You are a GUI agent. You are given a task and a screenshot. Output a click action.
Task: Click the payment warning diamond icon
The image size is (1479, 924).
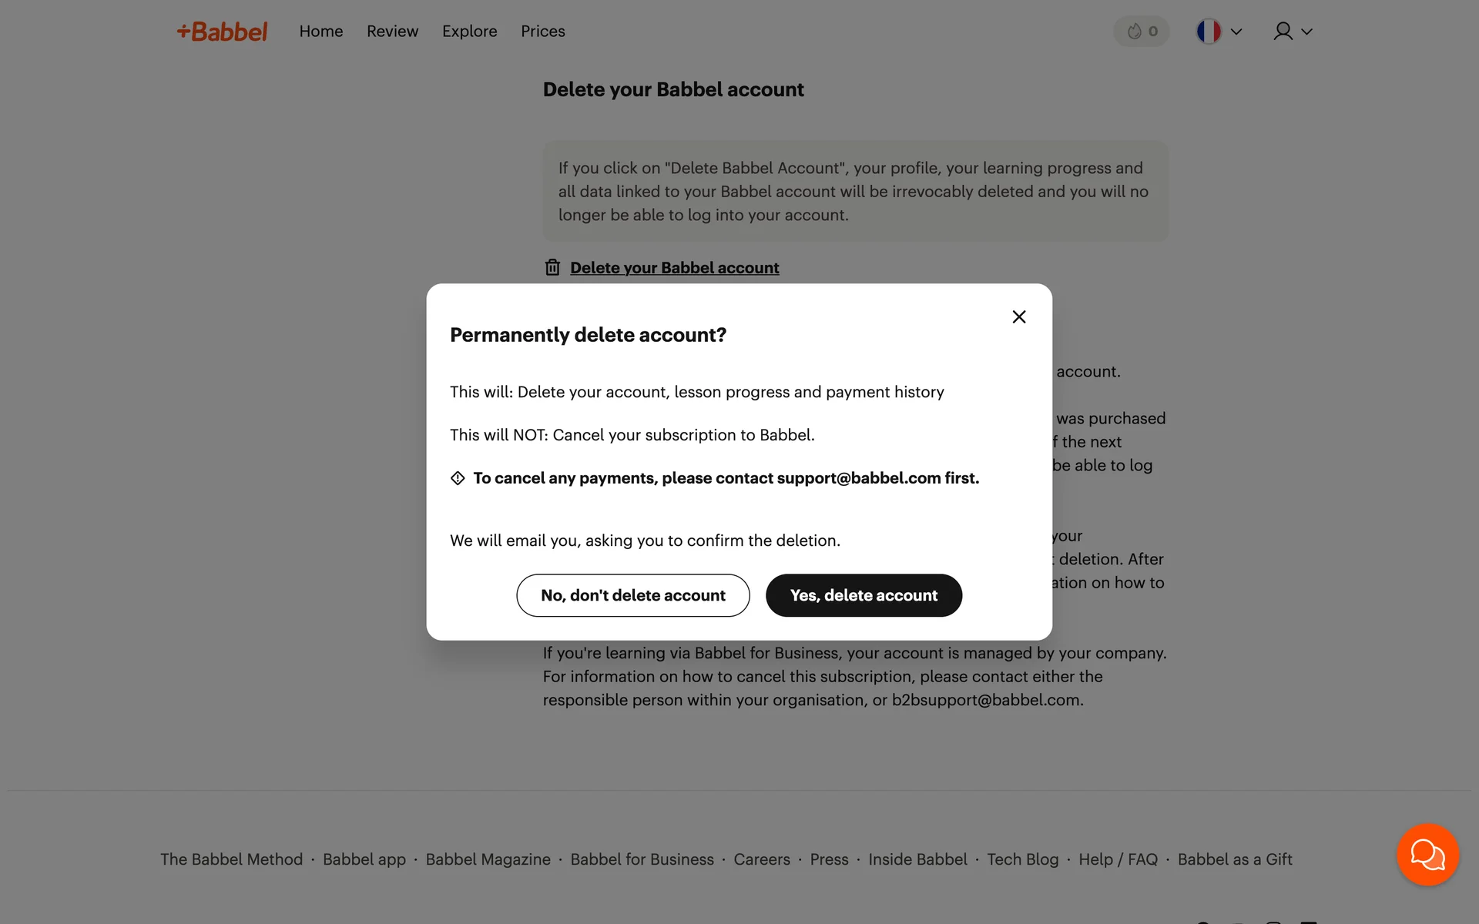coord(458,478)
